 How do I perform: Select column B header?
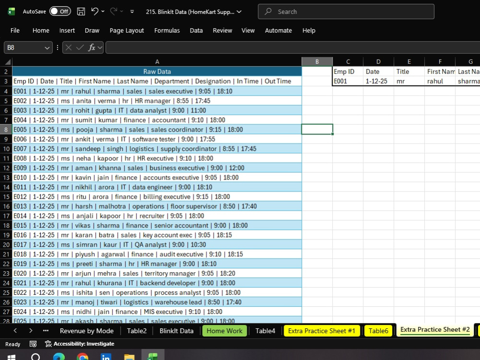point(317,61)
